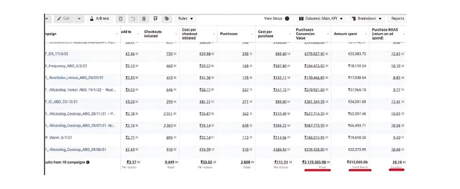This screenshot has height=189, width=460.
Task: Click the trash delete icon
Action: pyautogui.click(x=144, y=19)
